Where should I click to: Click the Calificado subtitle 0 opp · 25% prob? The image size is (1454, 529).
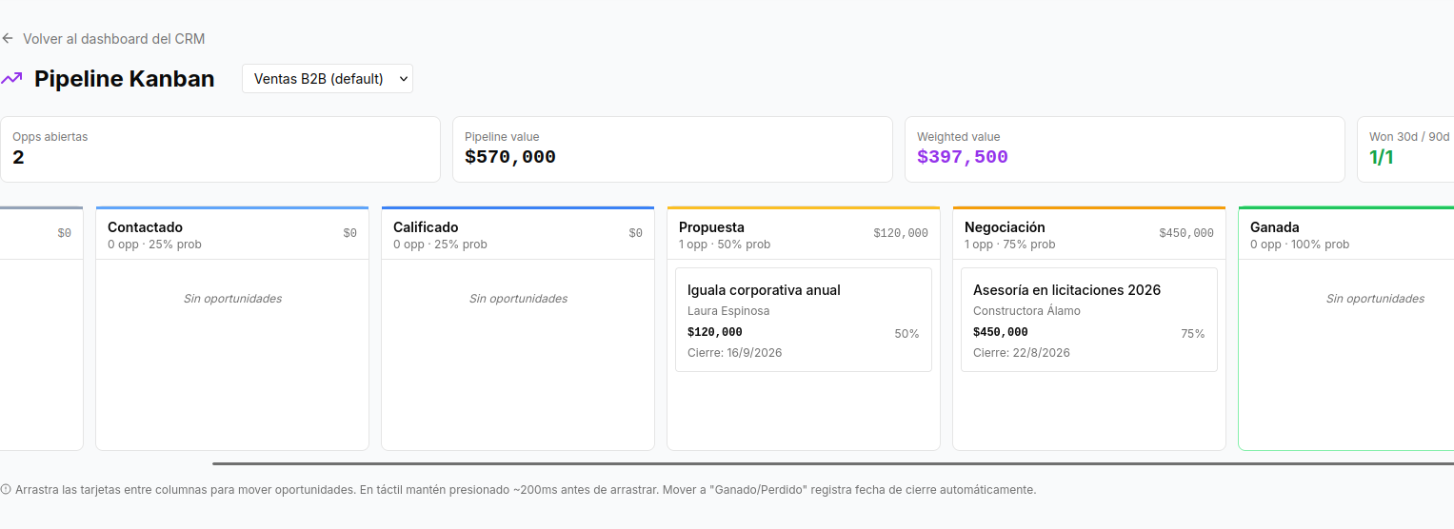(x=440, y=245)
